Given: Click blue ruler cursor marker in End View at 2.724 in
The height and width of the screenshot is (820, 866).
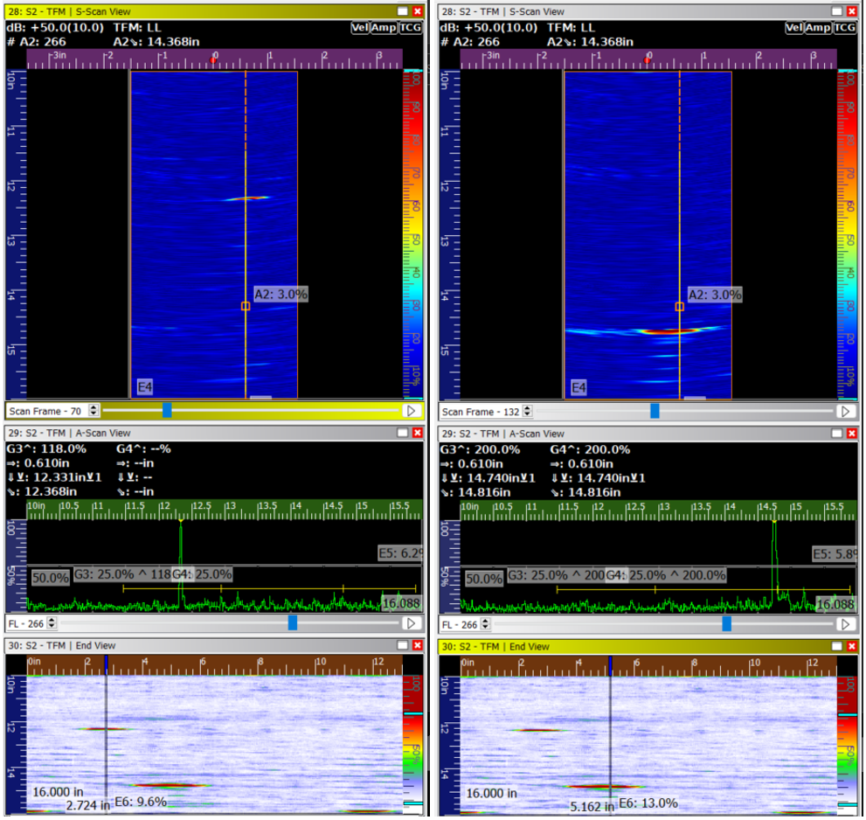Looking at the screenshot, I should pyautogui.click(x=106, y=664).
